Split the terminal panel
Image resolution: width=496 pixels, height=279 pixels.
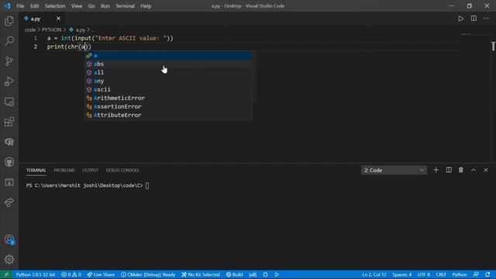pyautogui.click(x=449, y=170)
